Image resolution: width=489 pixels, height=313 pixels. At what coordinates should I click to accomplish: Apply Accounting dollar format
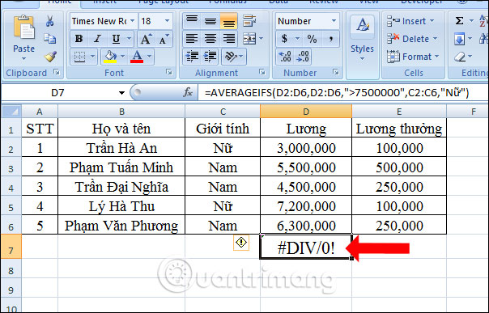click(284, 39)
